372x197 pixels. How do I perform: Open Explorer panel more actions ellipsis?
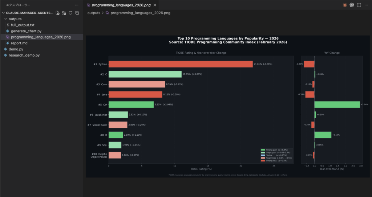(76, 5)
